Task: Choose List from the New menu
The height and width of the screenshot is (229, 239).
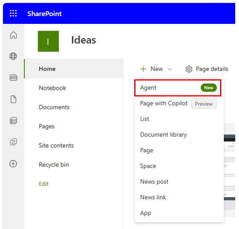Action: coord(179,119)
